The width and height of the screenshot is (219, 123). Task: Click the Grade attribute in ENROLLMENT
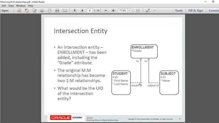[137, 51]
